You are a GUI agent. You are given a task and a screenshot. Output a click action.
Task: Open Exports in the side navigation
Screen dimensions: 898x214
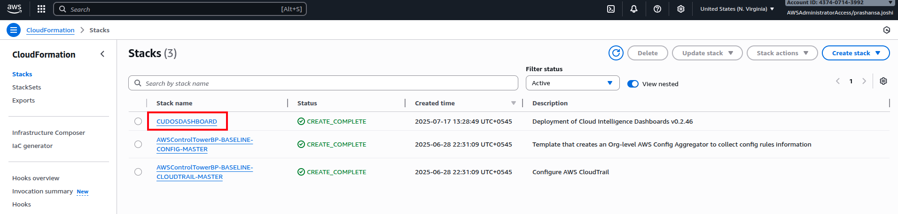pos(23,100)
